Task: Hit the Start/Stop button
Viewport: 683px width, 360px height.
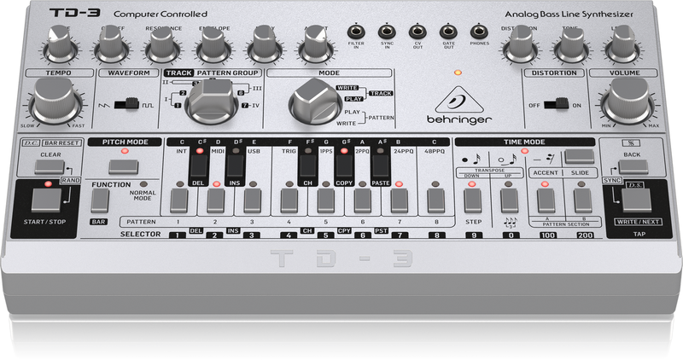Action: tap(47, 200)
